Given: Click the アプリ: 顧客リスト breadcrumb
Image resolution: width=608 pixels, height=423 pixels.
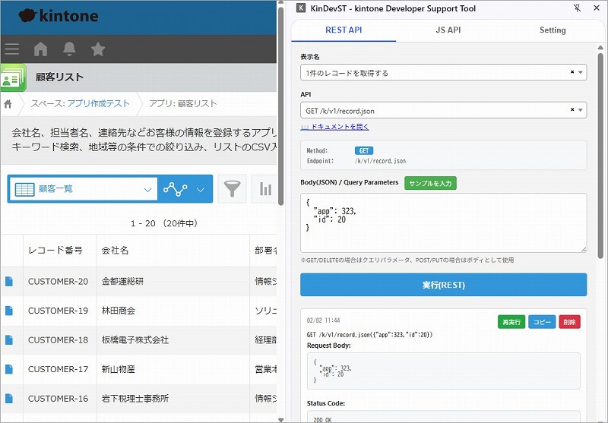Looking at the screenshot, I should (183, 103).
